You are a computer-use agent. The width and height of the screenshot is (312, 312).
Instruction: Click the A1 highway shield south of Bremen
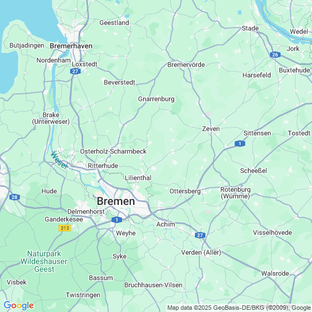[117, 220]
